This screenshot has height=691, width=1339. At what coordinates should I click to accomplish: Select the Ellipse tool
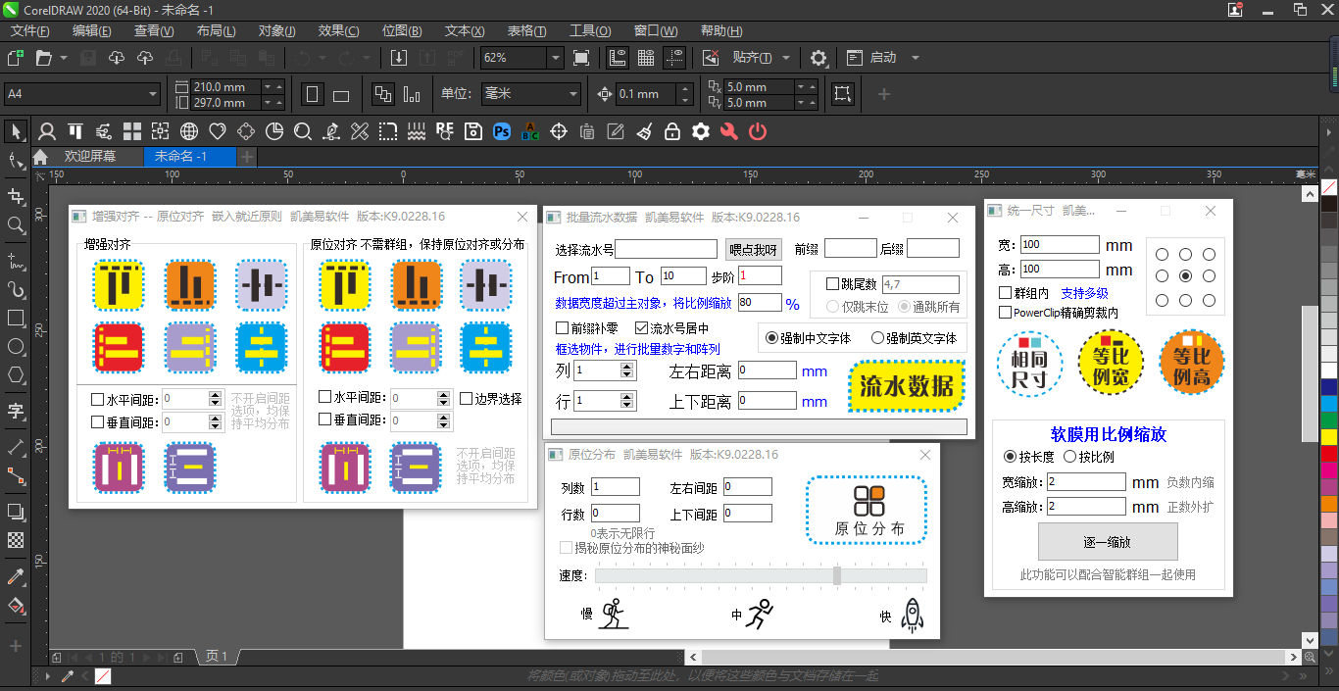click(15, 348)
